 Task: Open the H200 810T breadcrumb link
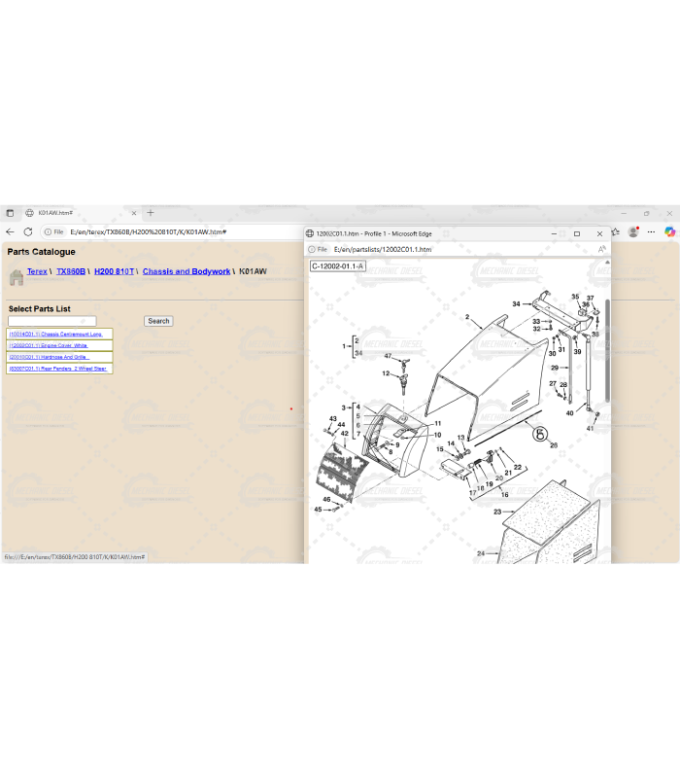click(114, 271)
